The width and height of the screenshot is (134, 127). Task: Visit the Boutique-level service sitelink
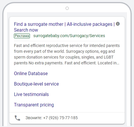coord(36,84)
